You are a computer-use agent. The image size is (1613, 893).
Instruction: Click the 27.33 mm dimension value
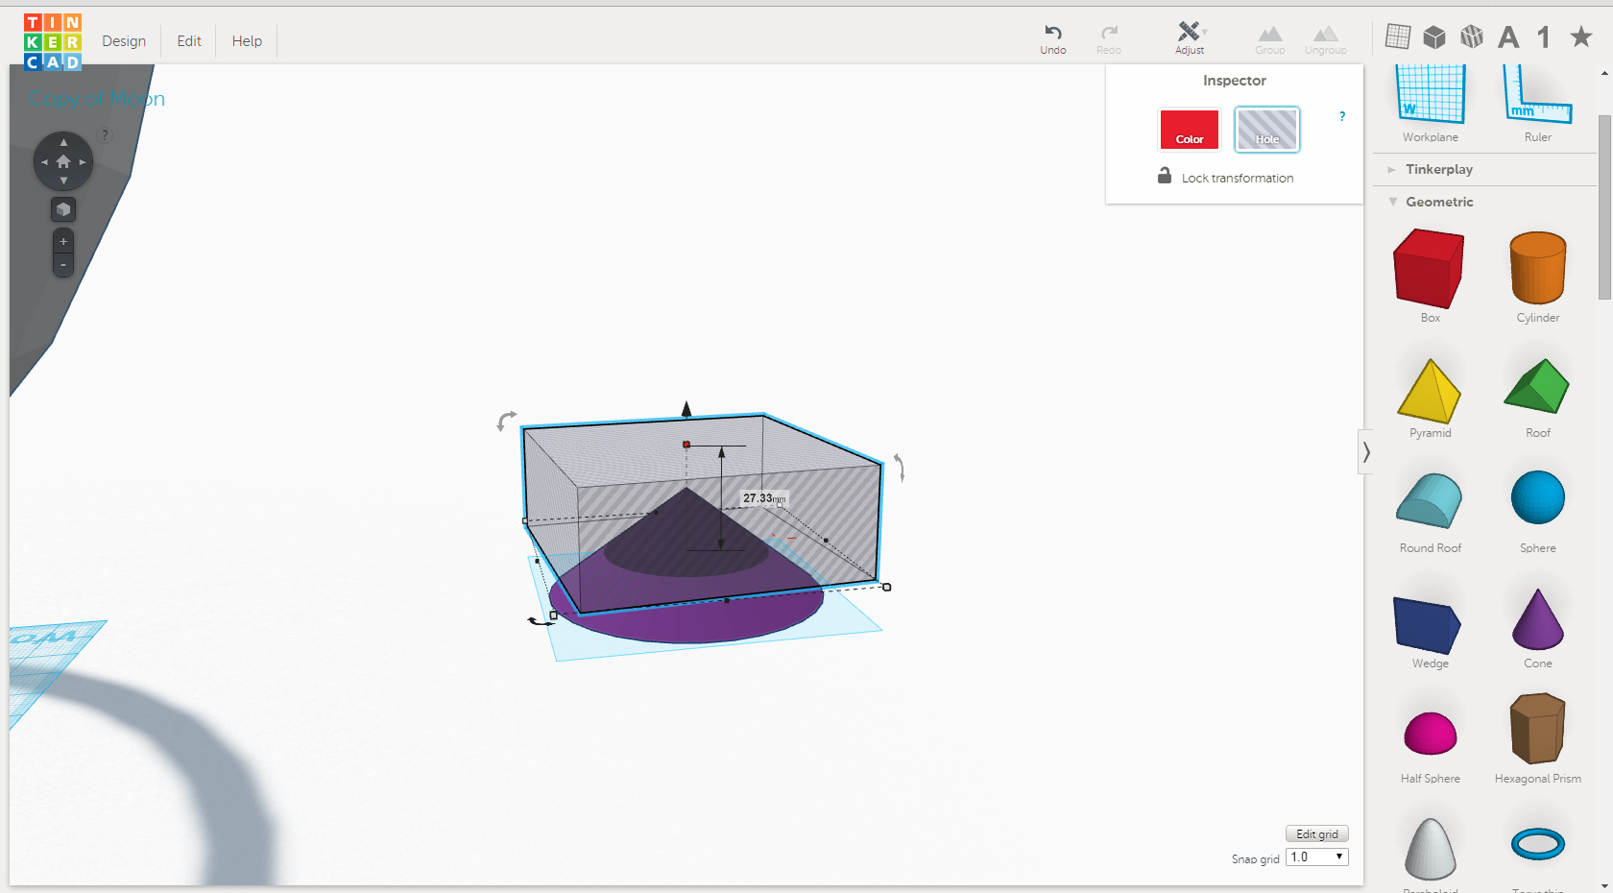(764, 498)
